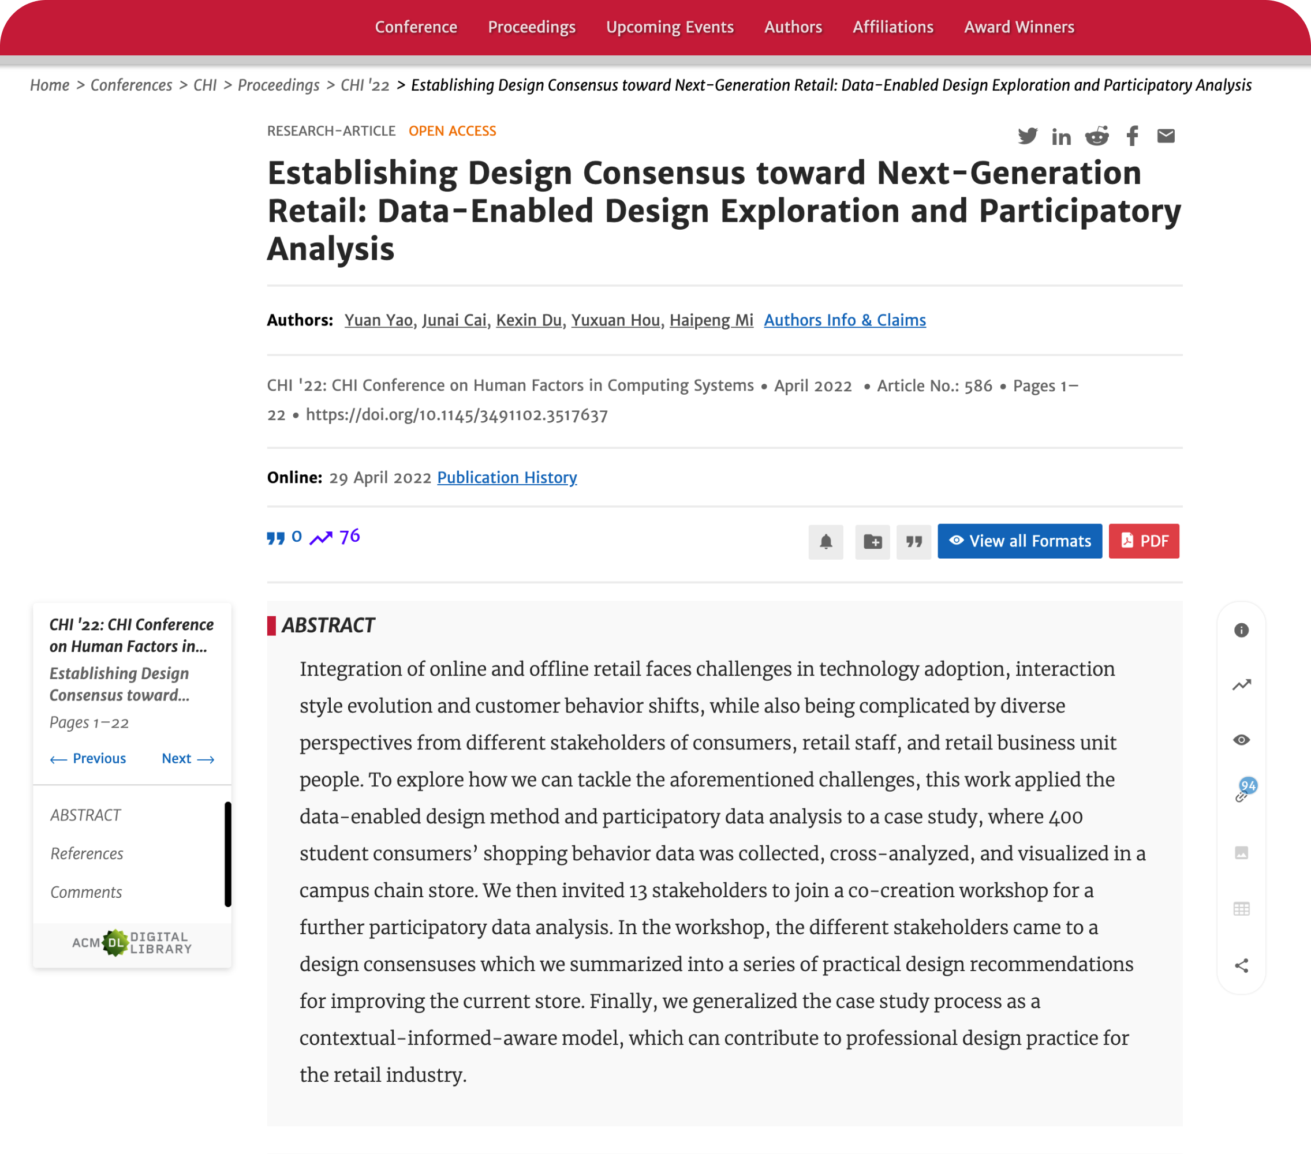Click the share icon in right sidebar
This screenshot has height=1154, width=1311.
[1241, 965]
